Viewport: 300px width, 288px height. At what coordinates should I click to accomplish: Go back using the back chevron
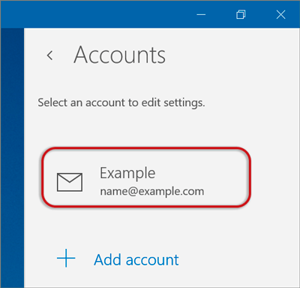[50, 56]
